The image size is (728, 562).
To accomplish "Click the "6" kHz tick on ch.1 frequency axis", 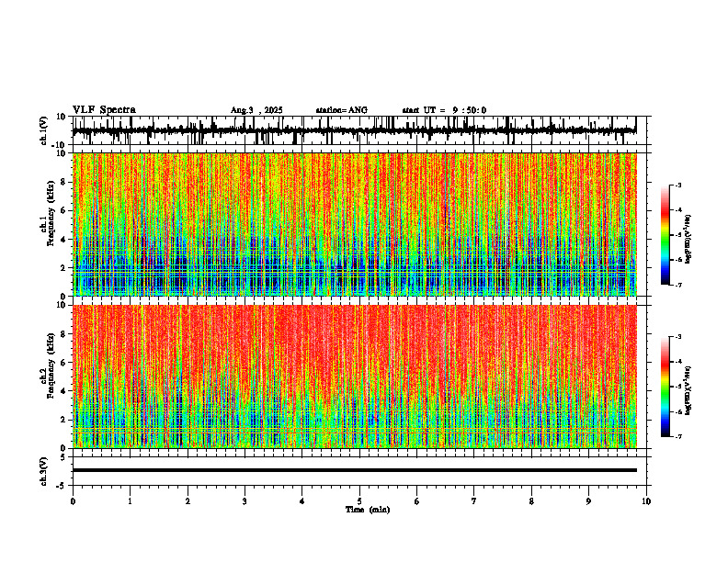I will (x=63, y=211).
